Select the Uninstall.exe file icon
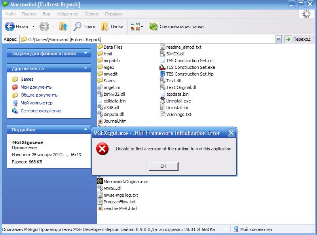This screenshot has height=235, width=317. pos(163,100)
